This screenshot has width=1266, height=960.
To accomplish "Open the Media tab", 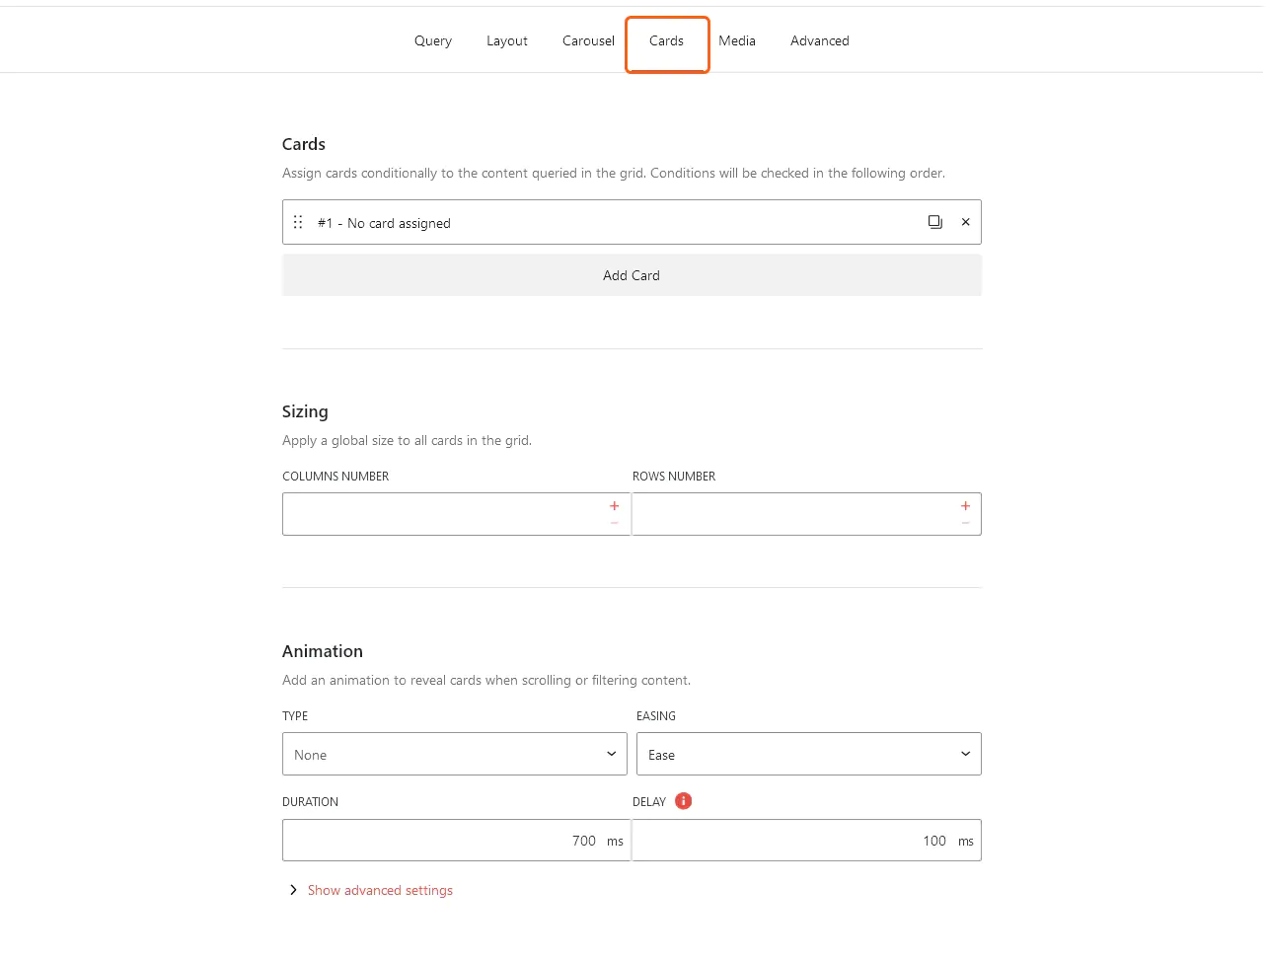I will pos(737,40).
